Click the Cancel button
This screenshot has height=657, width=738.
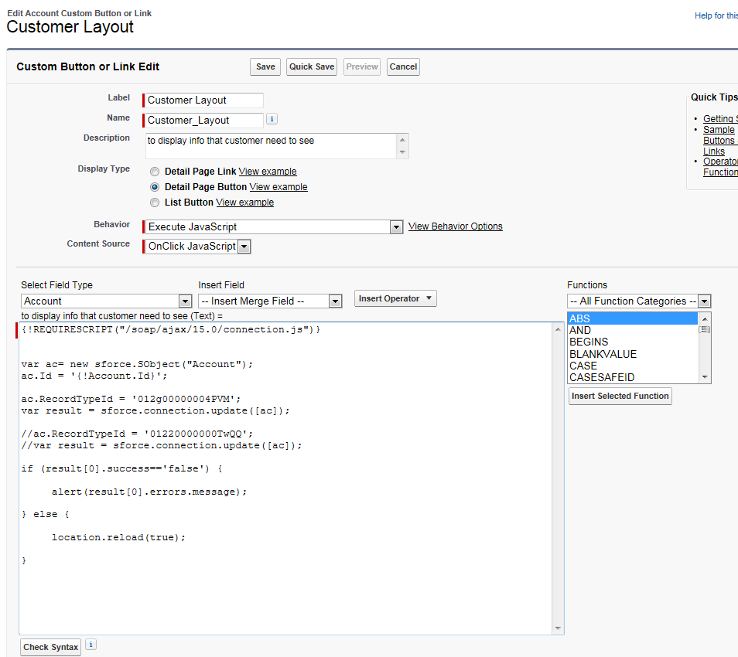(x=403, y=66)
